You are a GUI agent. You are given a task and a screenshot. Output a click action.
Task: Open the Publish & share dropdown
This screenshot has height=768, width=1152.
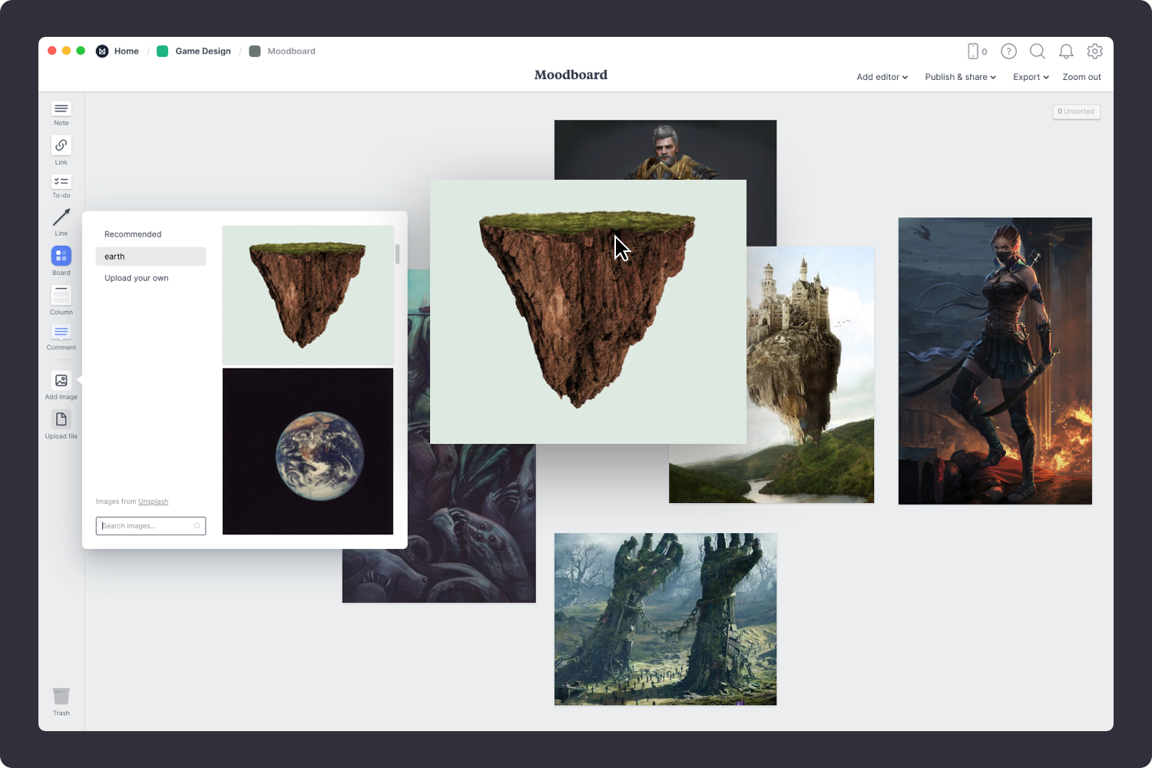click(x=960, y=77)
